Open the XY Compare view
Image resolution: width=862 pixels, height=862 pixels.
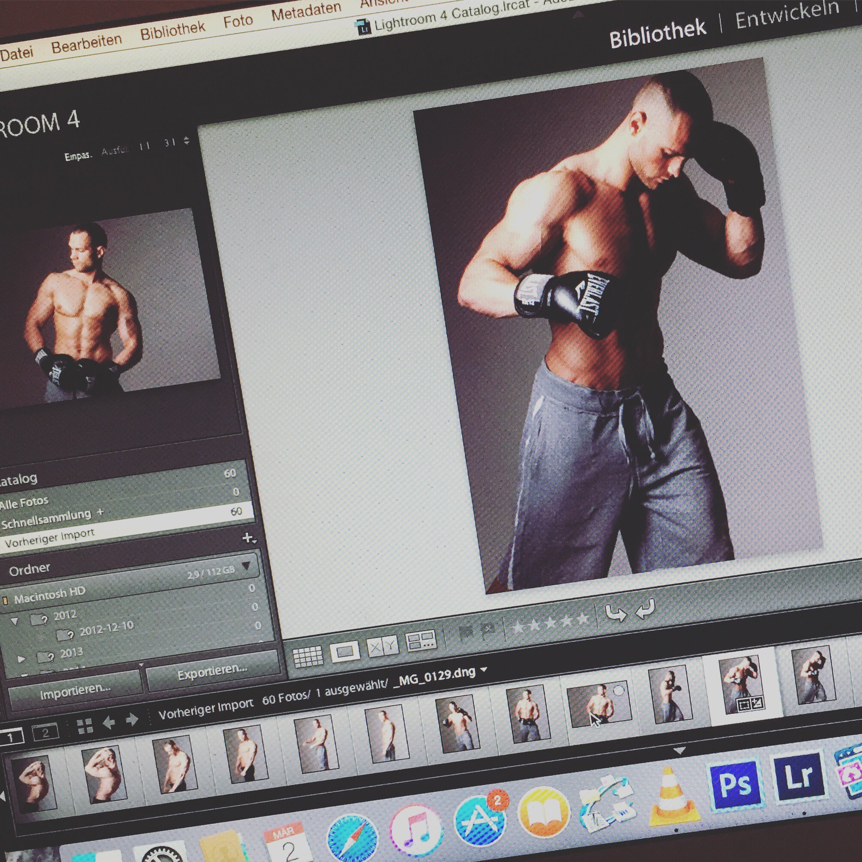[382, 646]
